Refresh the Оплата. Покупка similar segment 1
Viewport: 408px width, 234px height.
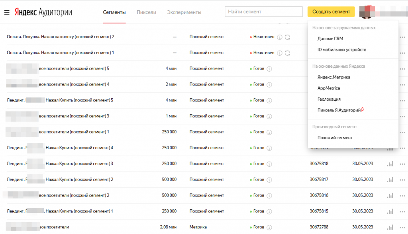[287, 53]
